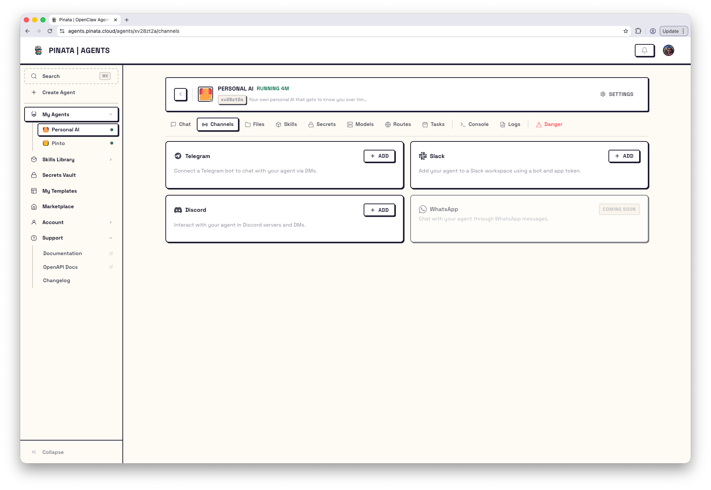Image resolution: width=711 pixels, height=490 pixels.
Task: Click the Discord logo icon
Action: pyautogui.click(x=178, y=210)
